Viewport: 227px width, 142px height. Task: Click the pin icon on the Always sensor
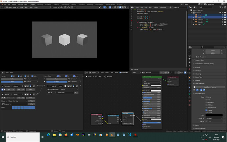tap(22, 86)
